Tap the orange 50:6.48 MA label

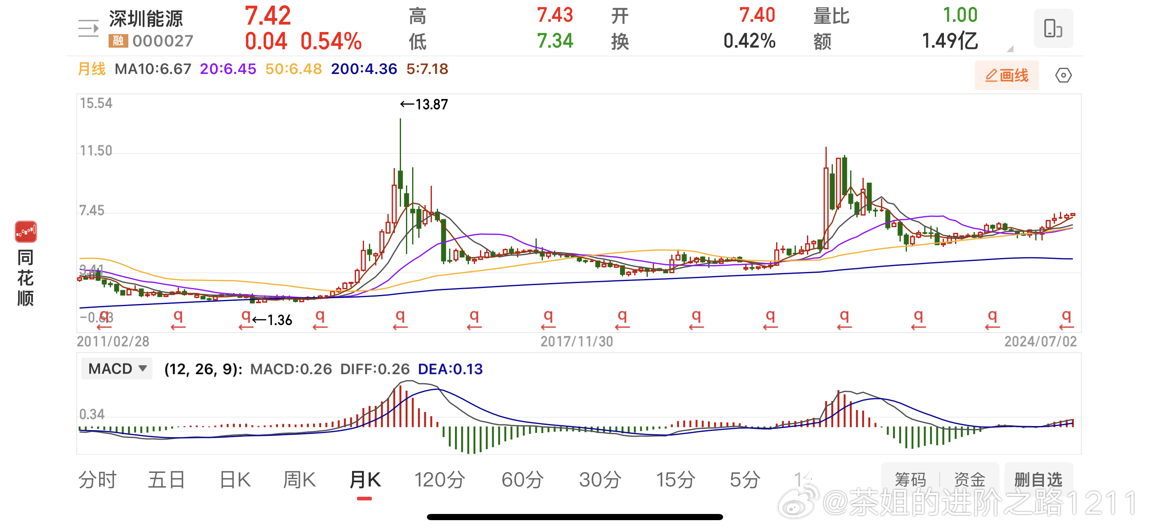coord(293,69)
